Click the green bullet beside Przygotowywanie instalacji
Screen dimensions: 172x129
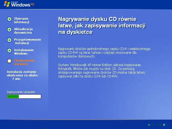[9, 40]
